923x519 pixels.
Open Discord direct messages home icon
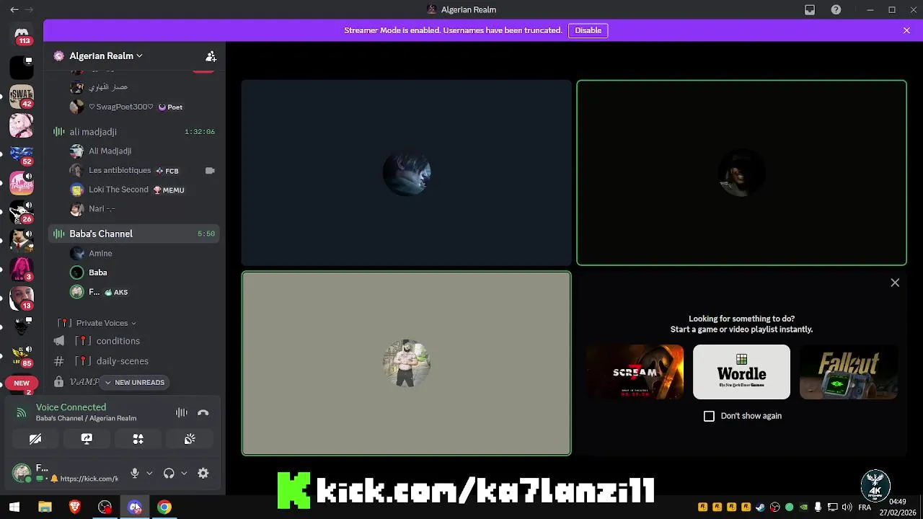point(22,34)
